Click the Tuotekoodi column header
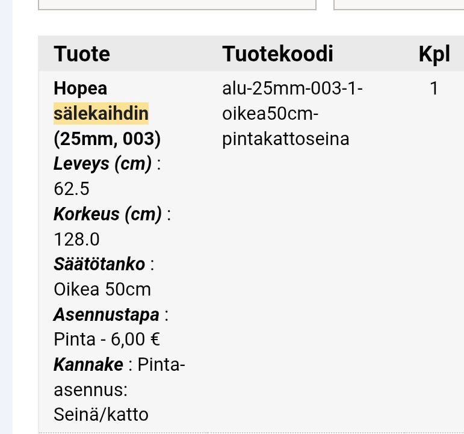Viewport: 464px width, 434px height. (277, 54)
